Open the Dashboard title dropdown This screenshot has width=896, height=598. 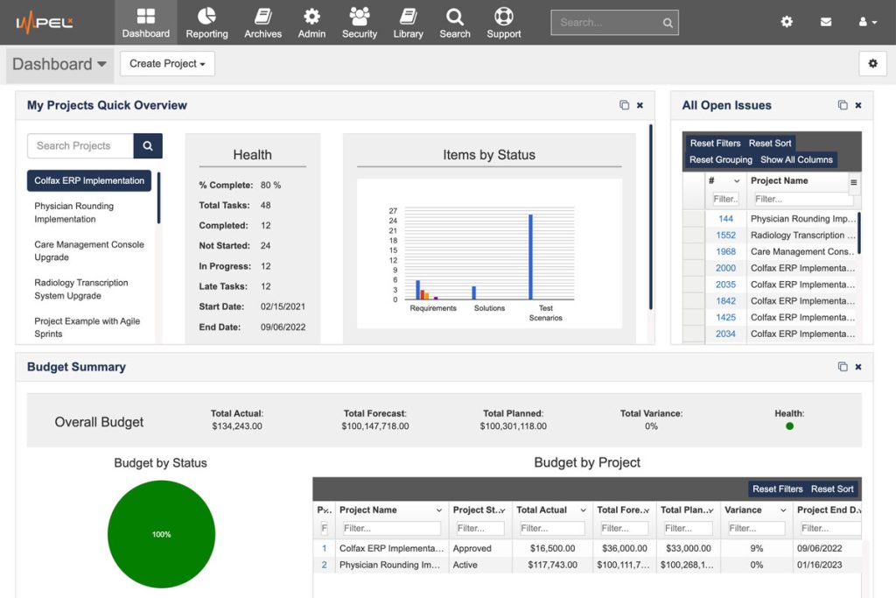[59, 65]
